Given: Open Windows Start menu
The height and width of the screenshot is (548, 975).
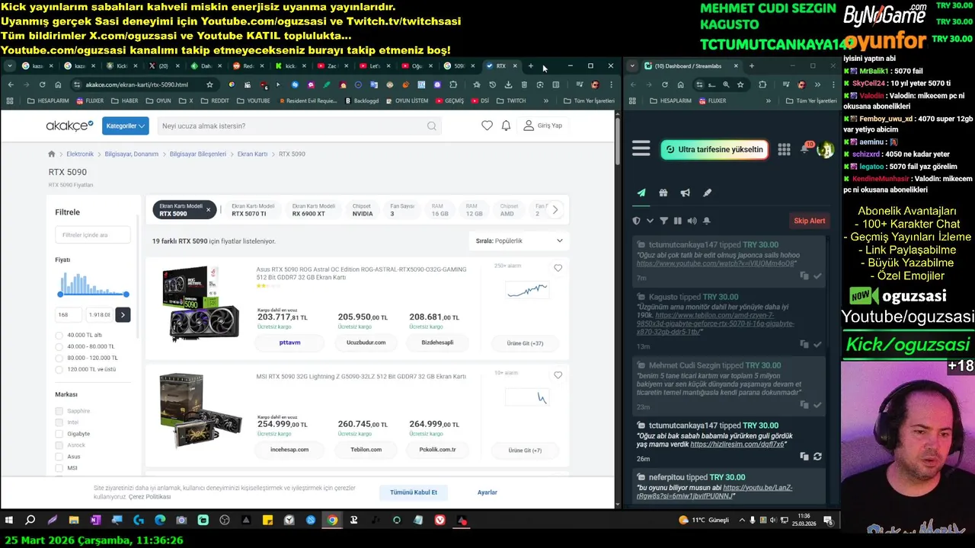Looking at the screenshot, I should [9, 521].
